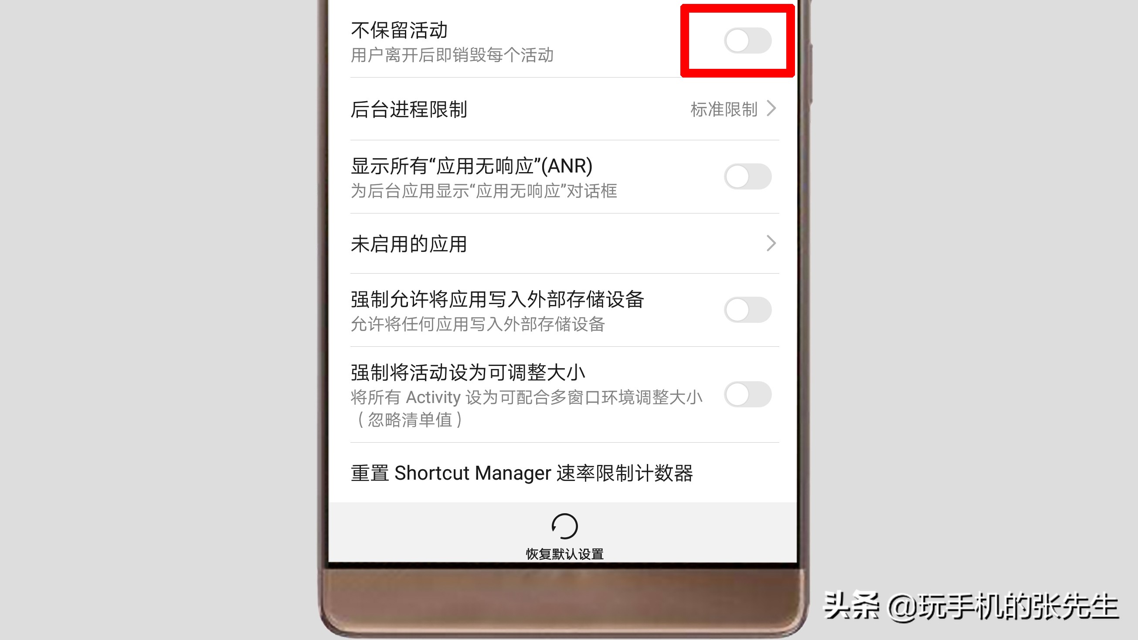
Task: Toggle 强制允许将应用写入外部存储设备
Action: pyautogui.click(x=747, y=308)
